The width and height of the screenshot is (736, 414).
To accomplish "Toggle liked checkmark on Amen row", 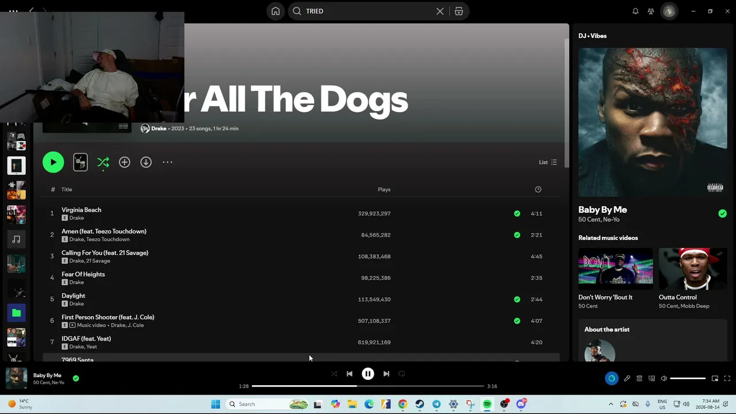I will pyautogui.click(x=517, y=235).
